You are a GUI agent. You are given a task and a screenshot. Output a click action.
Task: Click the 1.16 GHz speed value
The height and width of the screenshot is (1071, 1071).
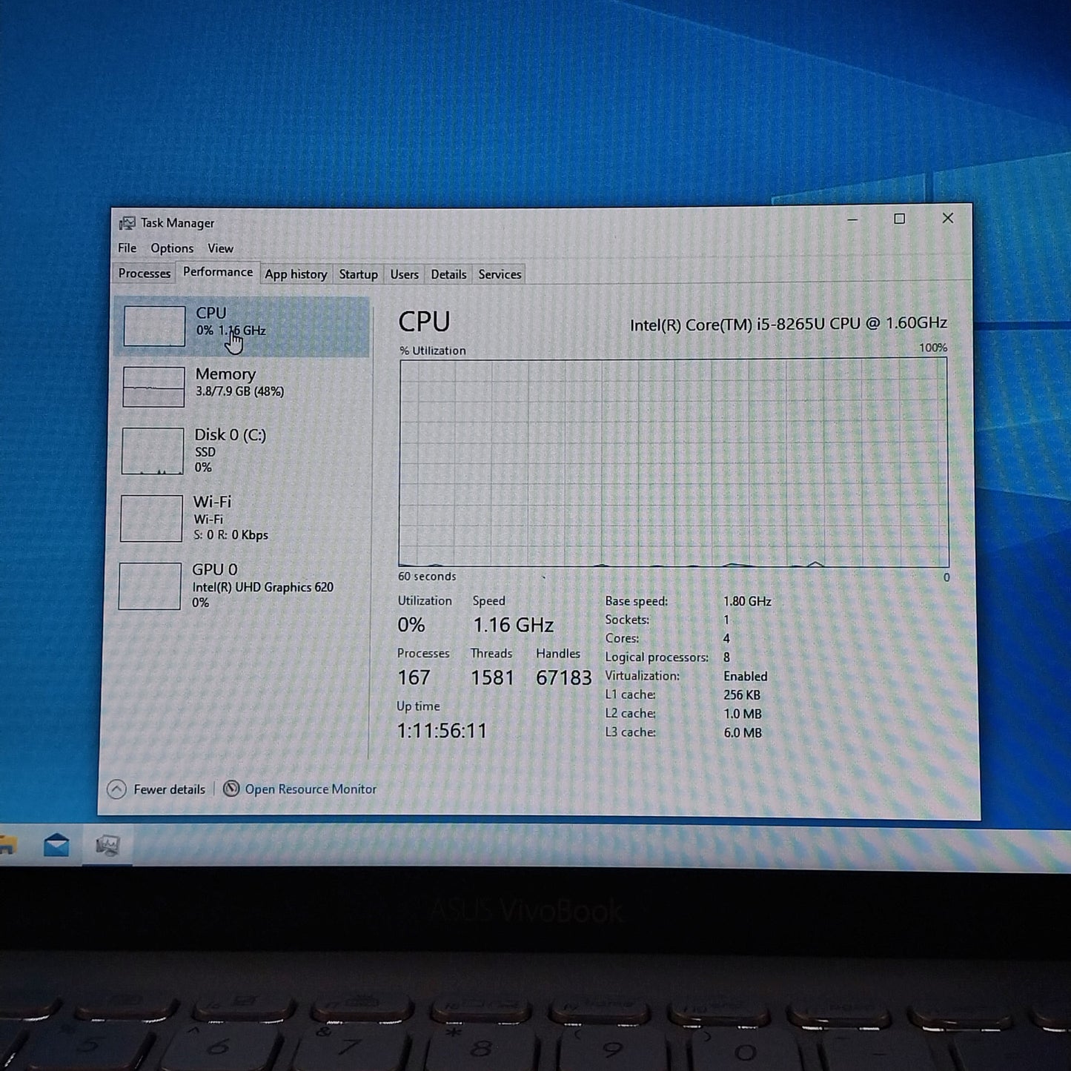point(513,626)
